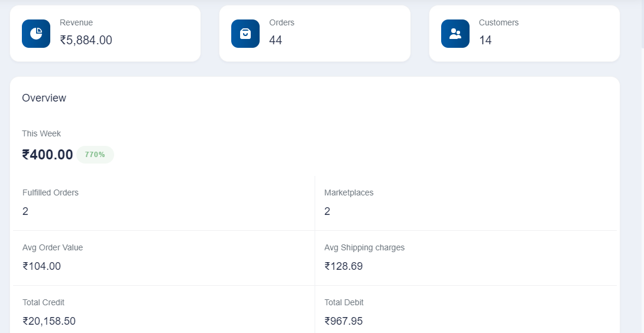Screen dimensions: 644x333
Task: Open the Orders 44 card
Action: point(315,34)
